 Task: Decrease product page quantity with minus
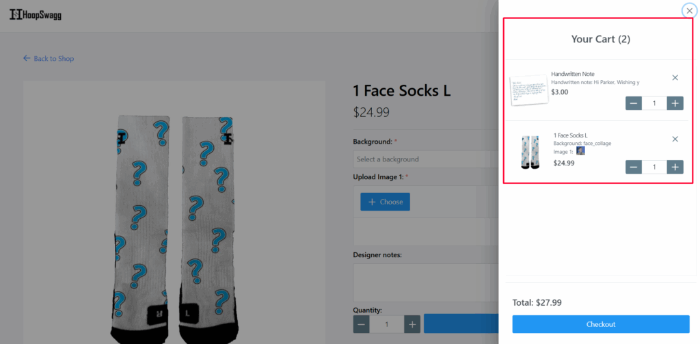click(362, 324)
